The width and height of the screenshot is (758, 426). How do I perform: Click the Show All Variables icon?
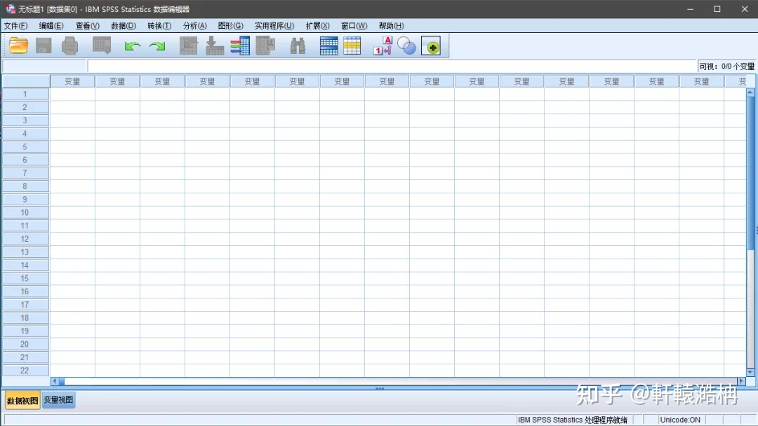(431, 45)
